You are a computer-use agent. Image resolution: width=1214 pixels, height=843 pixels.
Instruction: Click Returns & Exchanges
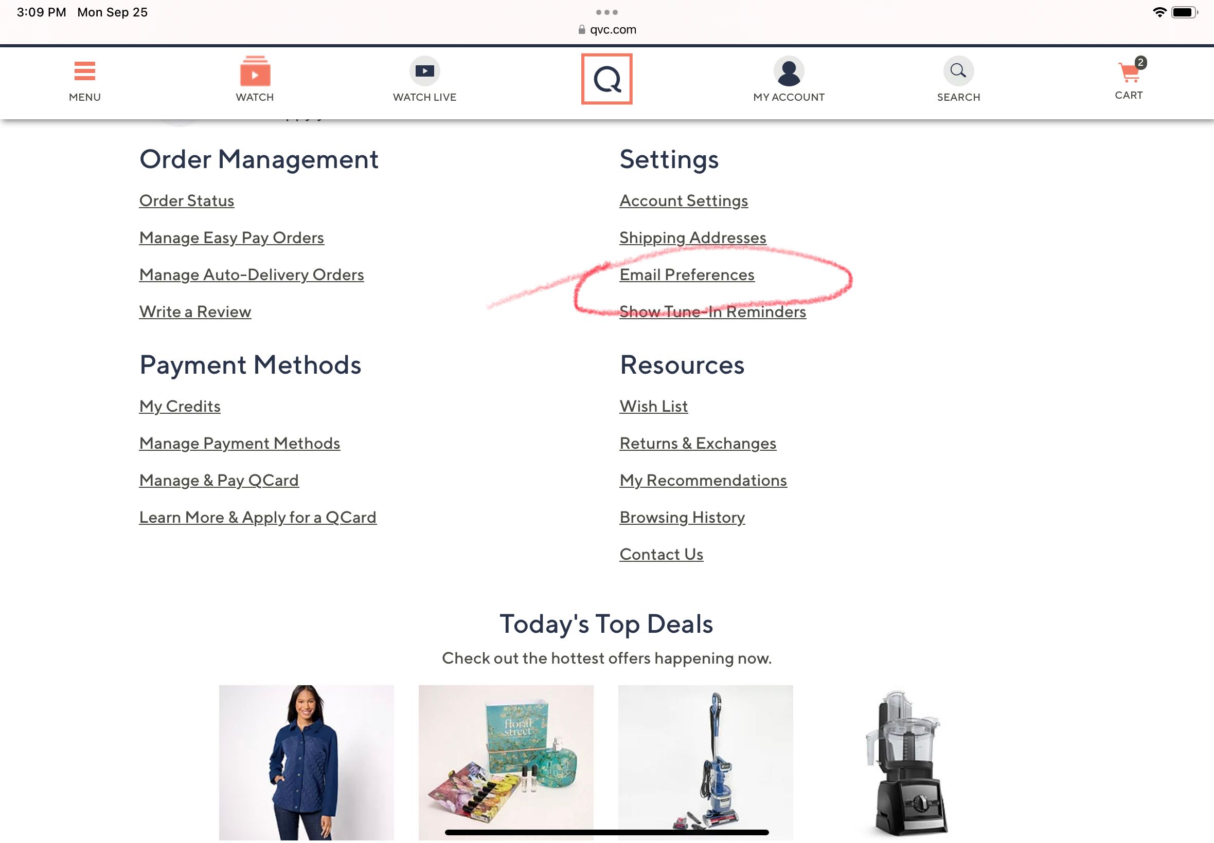[x=698, y=443]
